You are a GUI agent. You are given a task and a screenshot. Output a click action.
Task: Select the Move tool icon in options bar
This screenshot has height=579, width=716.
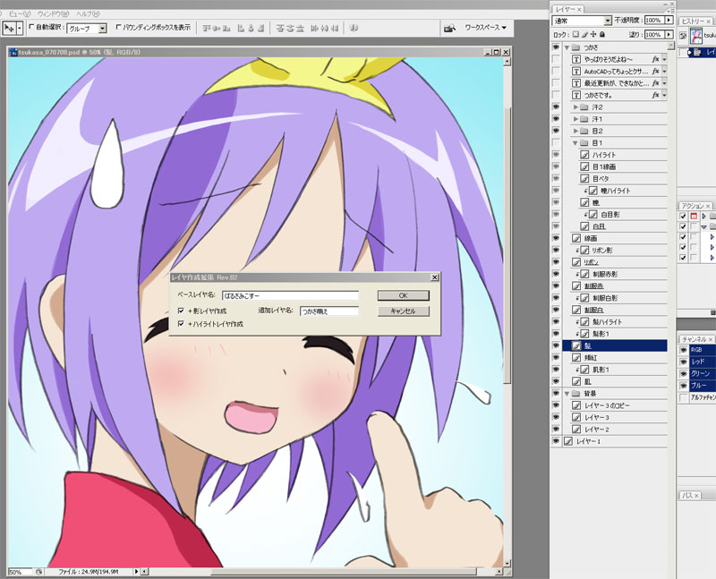click(9, 29)
